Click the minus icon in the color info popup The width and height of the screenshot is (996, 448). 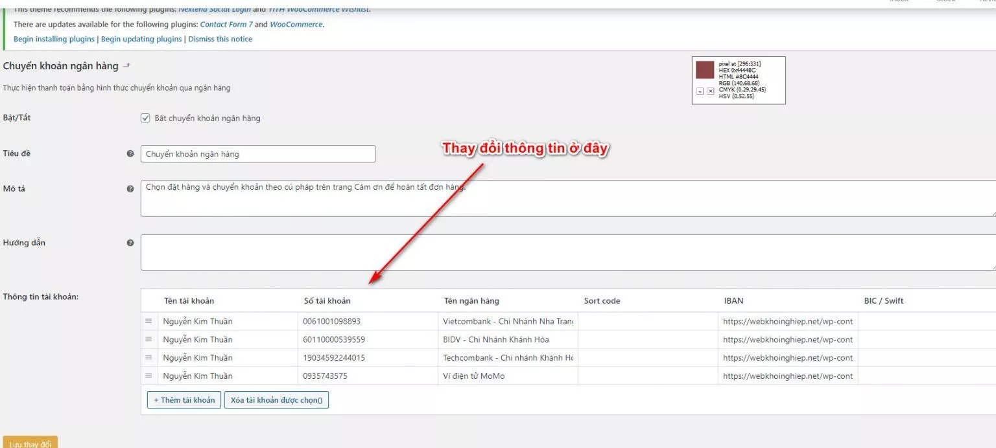(x=700, y=91)
